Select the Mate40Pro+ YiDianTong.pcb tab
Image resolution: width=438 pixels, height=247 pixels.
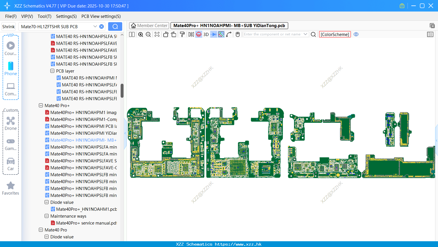229,26
